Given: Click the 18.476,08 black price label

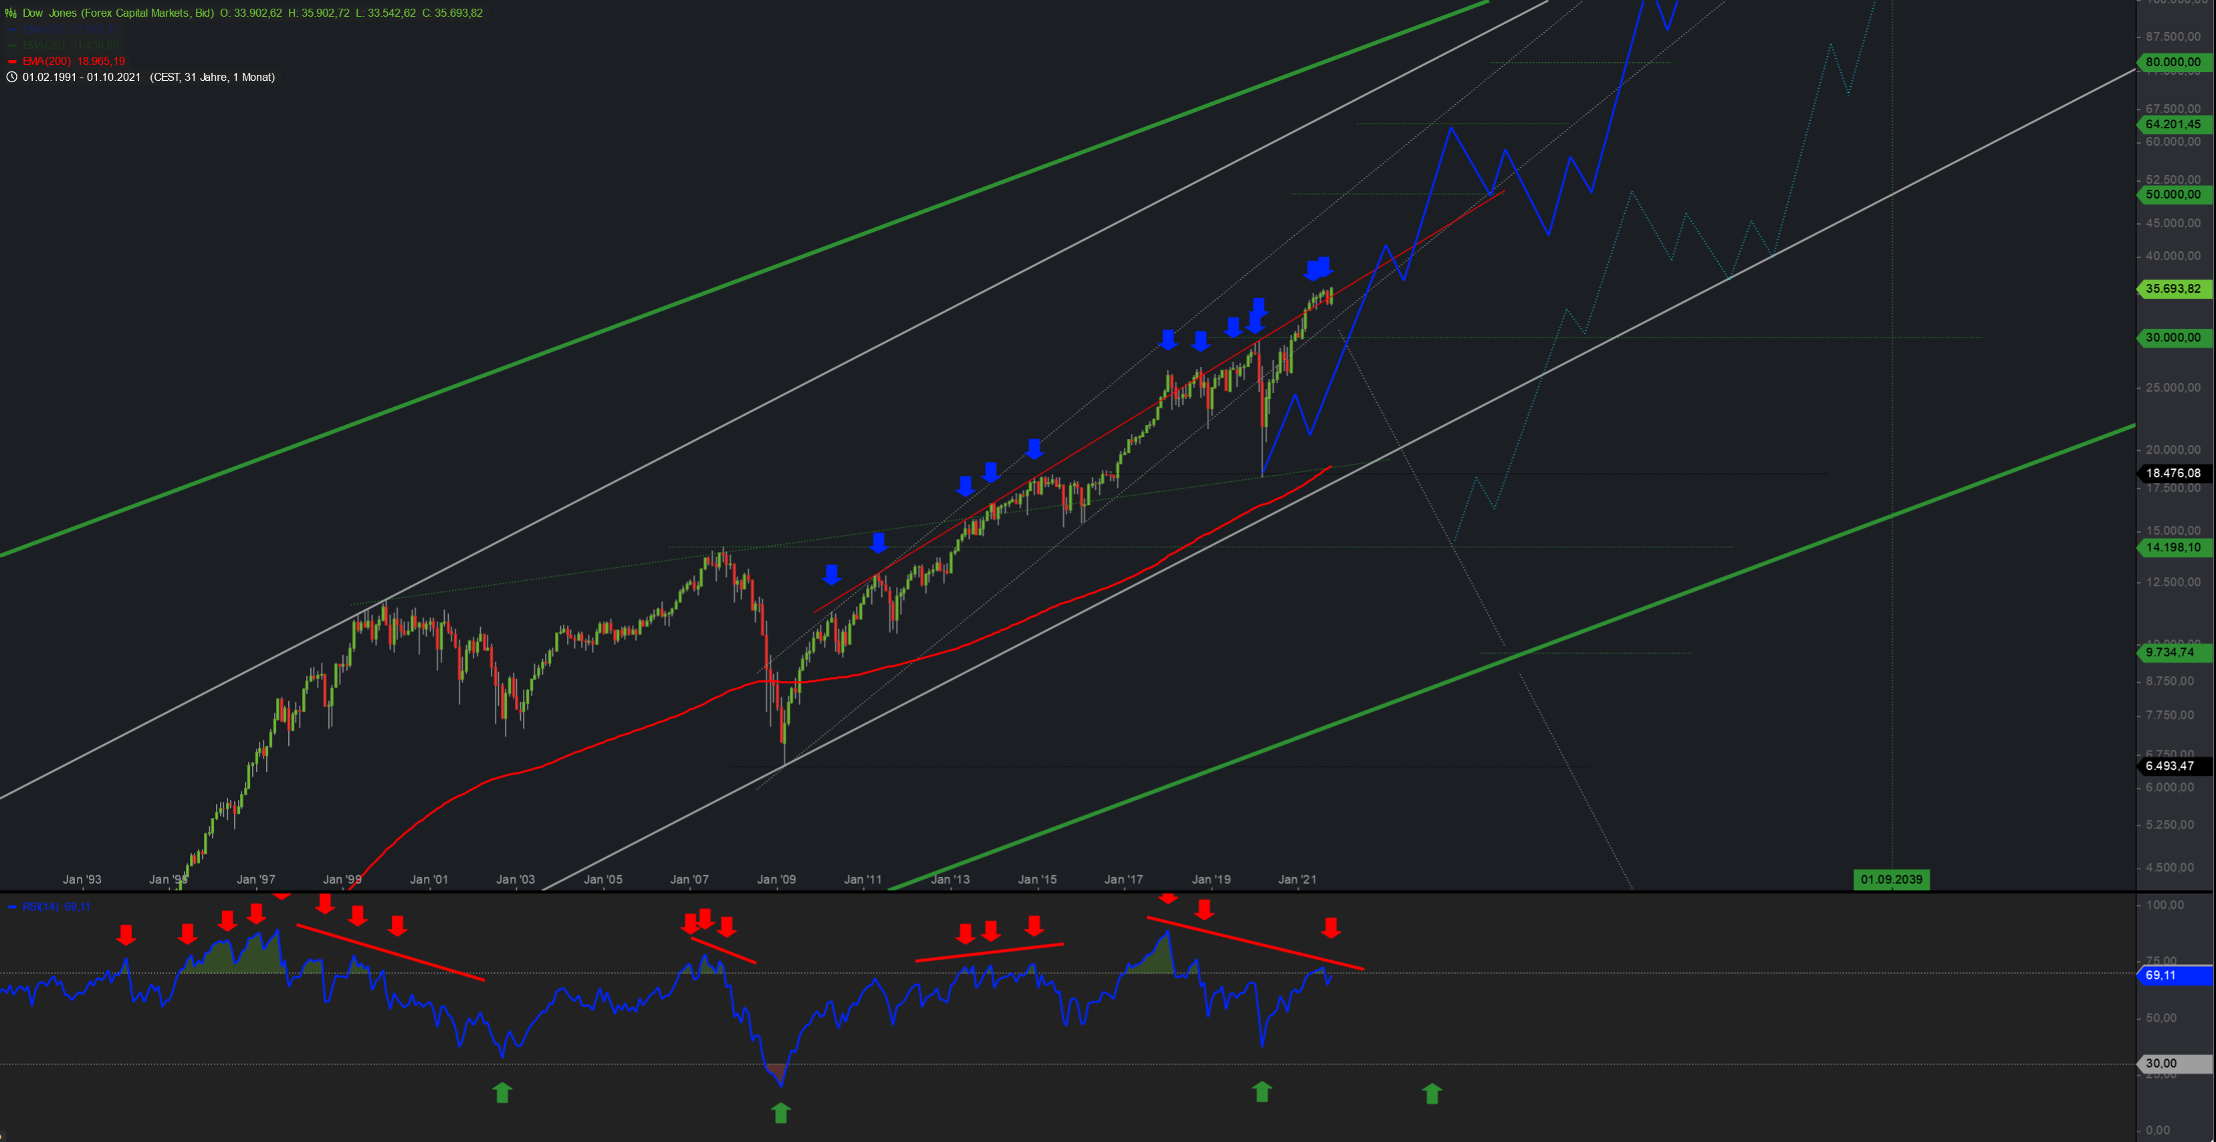Looking at the screenshot, I should [2173, 473].
